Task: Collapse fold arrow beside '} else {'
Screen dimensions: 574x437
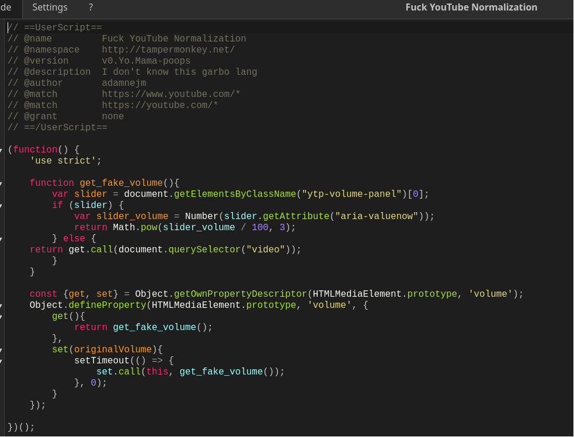Action: [2, 239]
